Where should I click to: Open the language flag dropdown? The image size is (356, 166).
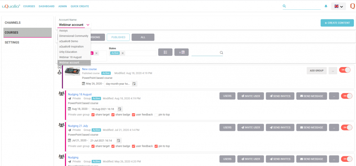click(338, 6)
